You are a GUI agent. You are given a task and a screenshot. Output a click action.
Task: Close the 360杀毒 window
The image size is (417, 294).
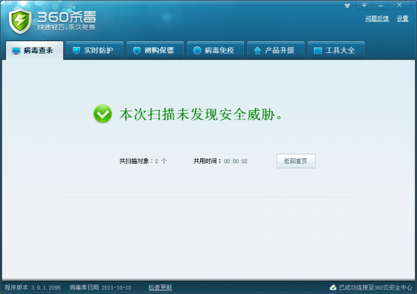pos(399,5)
